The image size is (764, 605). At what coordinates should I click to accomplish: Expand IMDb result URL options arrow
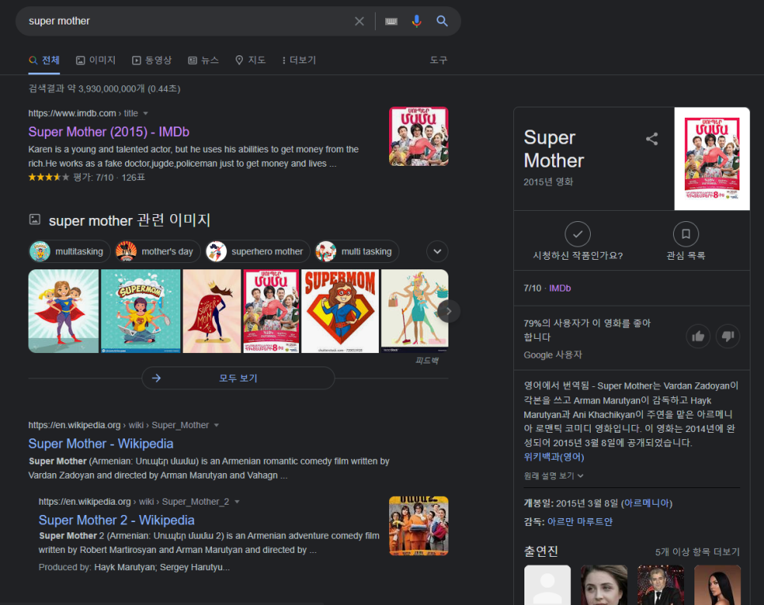[146, 114]
